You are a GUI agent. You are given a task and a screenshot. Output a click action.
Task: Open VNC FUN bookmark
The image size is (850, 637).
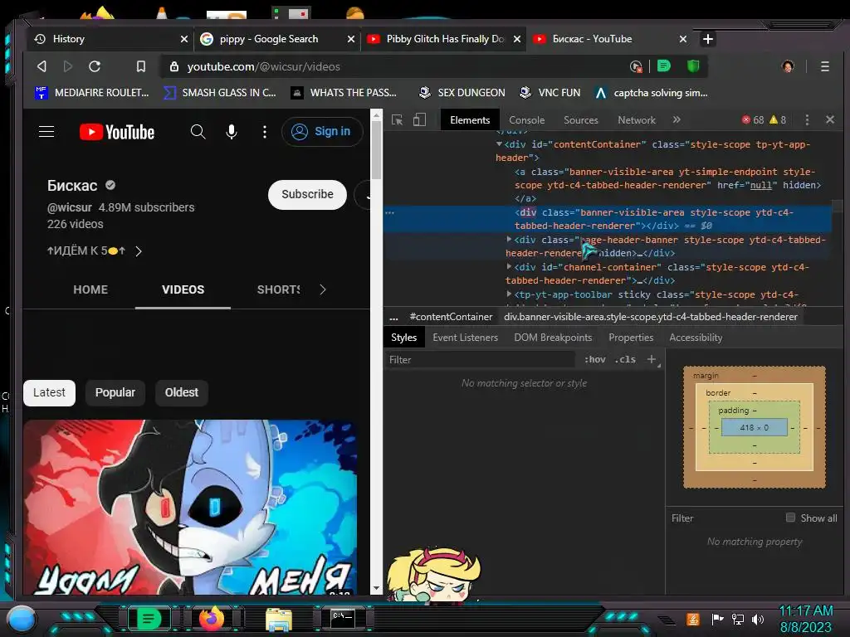550,93
